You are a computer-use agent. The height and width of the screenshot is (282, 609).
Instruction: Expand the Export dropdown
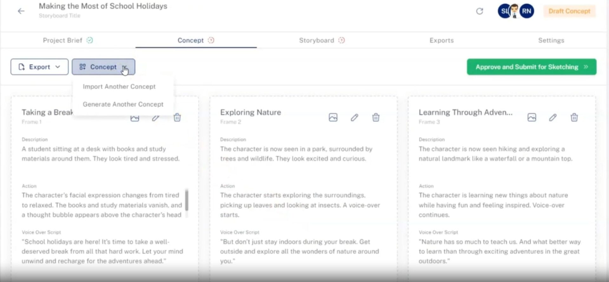(x=39, y=67)
